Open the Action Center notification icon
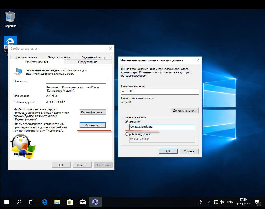The image size is (265, 209). pyautogui.click(x=257, y=202)
